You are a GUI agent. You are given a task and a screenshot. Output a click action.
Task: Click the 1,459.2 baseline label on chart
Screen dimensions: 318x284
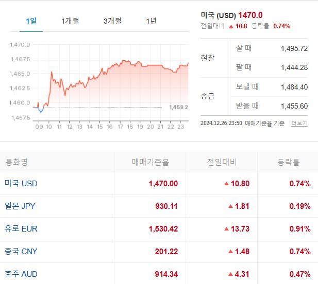178,108
